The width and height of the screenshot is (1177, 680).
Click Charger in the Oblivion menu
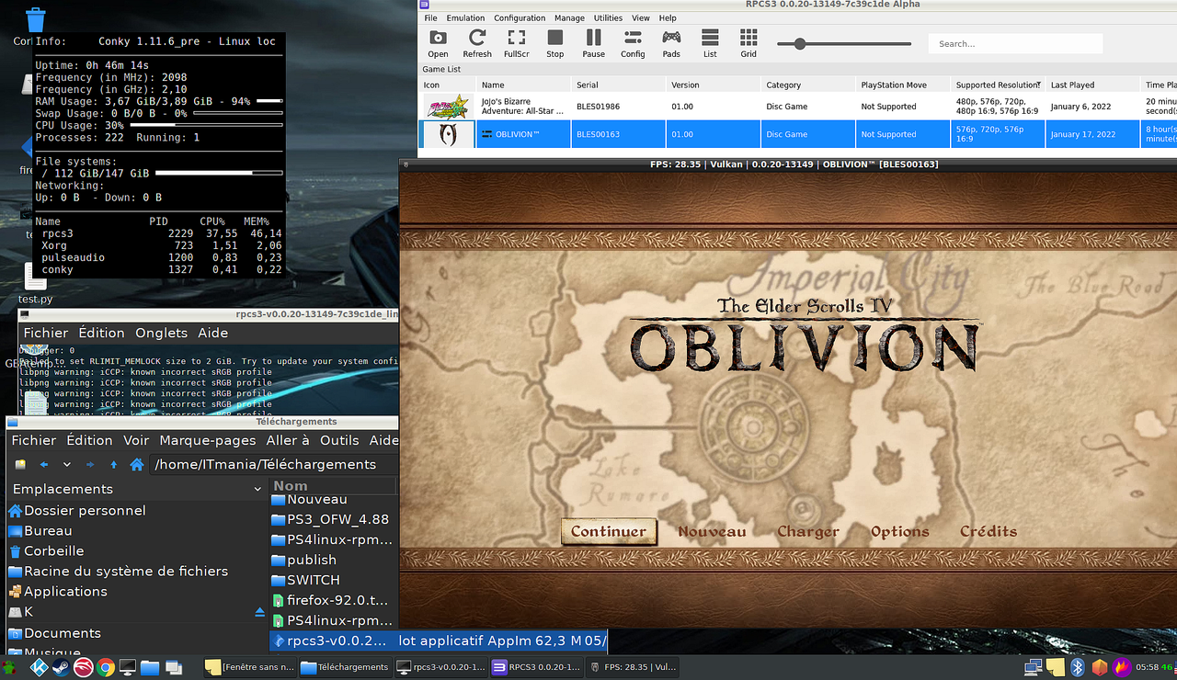(808, 531)
